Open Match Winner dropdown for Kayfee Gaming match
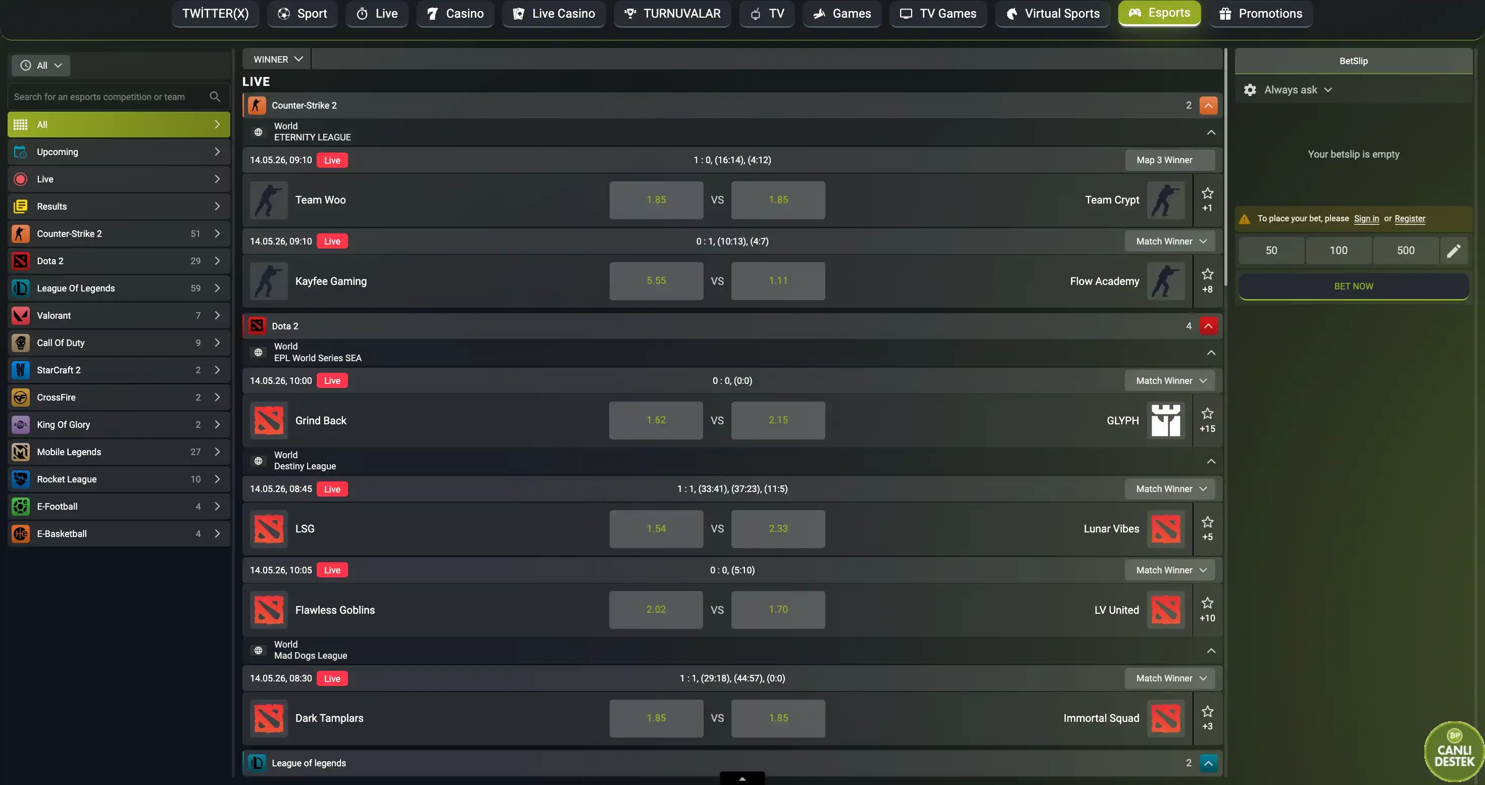Image resolution: width=1485 pixels, height=785 pixels. 1170,241
